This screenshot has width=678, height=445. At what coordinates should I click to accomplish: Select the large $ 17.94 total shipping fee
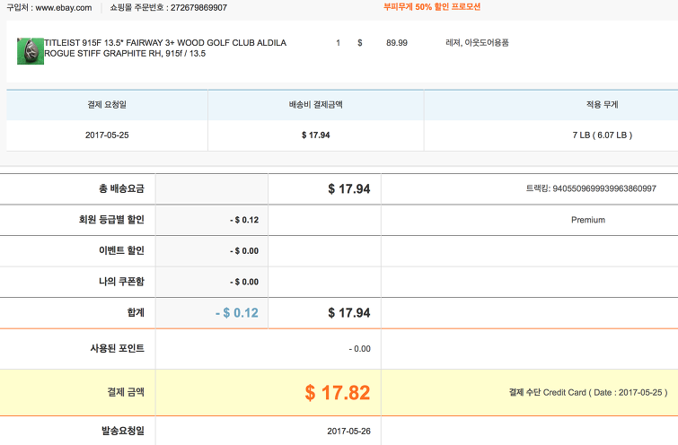[x=349, y=188]
